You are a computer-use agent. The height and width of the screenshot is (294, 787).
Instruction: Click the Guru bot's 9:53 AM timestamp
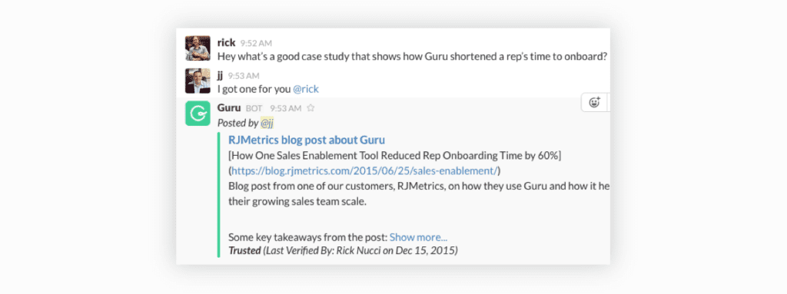[286, 108]
